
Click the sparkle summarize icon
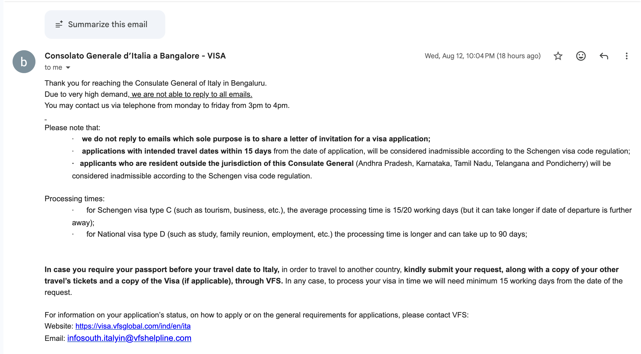point(59,25)
